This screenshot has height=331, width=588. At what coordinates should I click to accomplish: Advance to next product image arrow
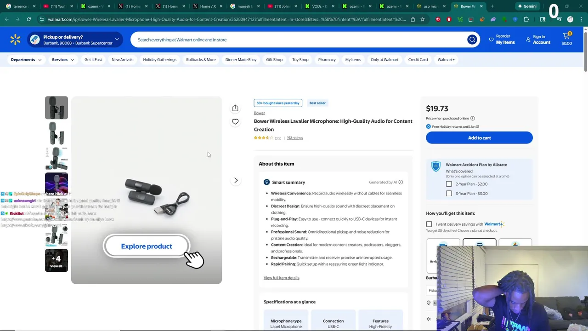tap(236, 180)
